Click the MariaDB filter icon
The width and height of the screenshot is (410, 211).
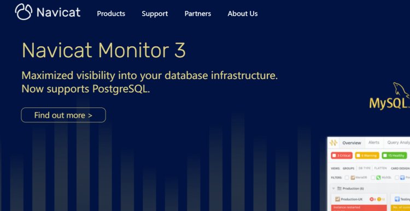pos(353,178)
